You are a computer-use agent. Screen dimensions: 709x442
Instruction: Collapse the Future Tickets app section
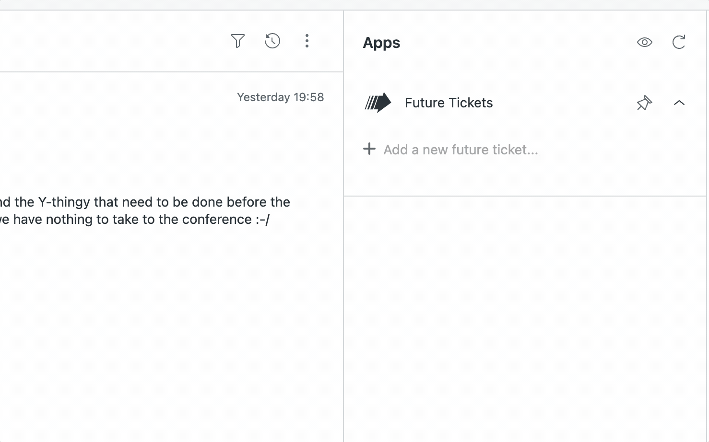coord(679,103)
